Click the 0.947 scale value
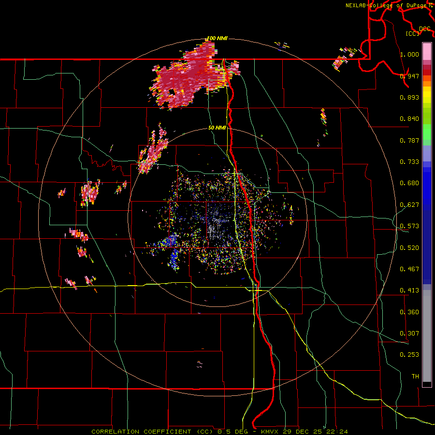The height and width of the screenshot is (435, 435). coord(409,76)
